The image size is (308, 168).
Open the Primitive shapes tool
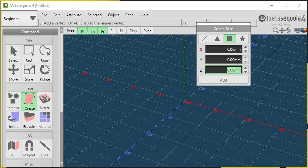coord(13,101)
